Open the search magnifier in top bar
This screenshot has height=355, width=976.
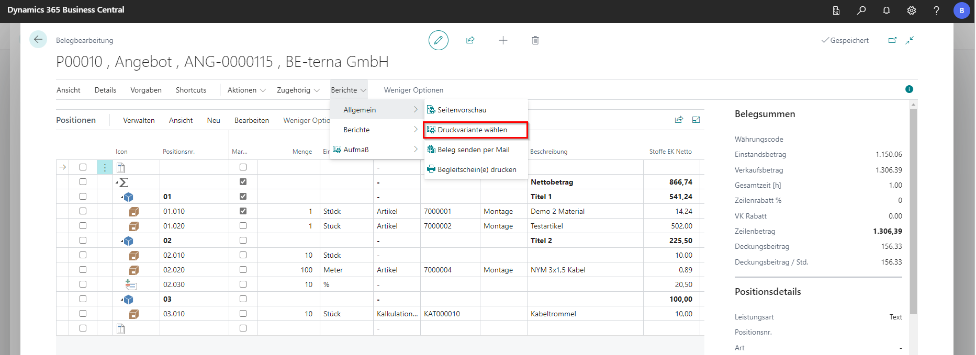point(861,10)
